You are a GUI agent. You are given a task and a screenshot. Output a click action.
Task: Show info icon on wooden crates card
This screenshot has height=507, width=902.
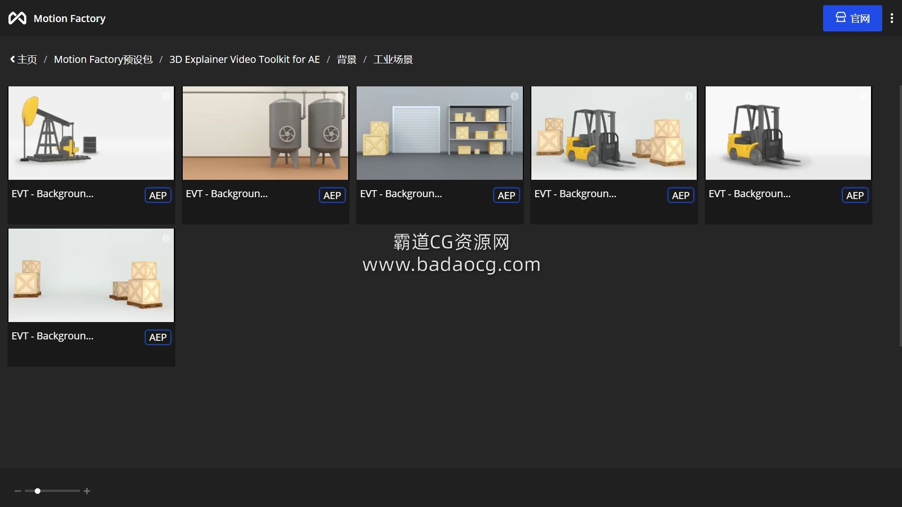[166, 238]
